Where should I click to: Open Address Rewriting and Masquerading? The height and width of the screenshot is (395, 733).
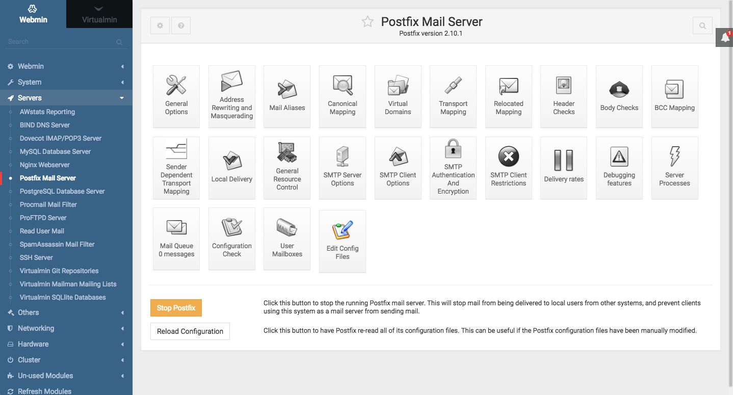click(x=232, y=96)
